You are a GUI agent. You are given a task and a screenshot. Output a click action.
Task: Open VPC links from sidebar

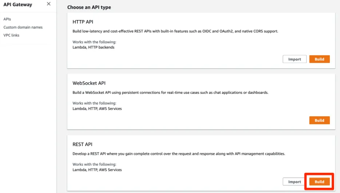pos(11,35)
